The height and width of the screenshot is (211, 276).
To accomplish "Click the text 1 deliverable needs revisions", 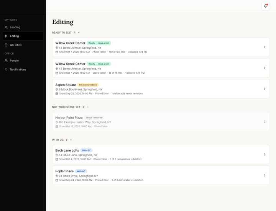I will (x=127, y=94).
